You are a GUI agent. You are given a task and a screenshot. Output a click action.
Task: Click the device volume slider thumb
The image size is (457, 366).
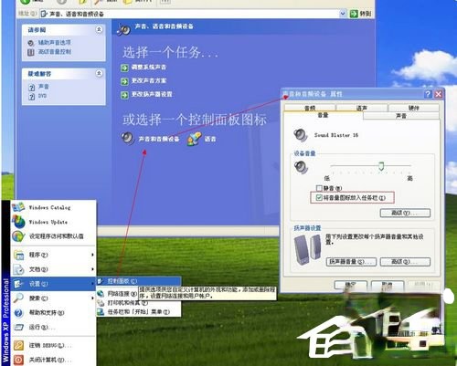(x=381, y=166)
